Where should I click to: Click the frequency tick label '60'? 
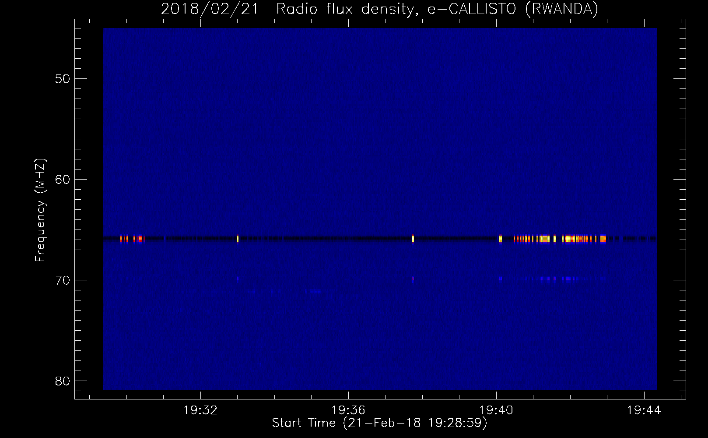(63, 180)
